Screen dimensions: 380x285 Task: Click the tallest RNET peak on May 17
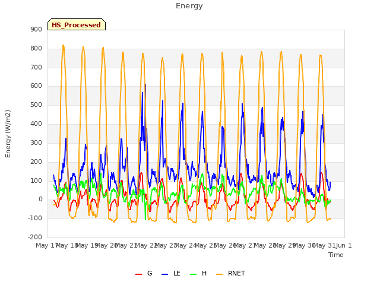tap(64, 45)
